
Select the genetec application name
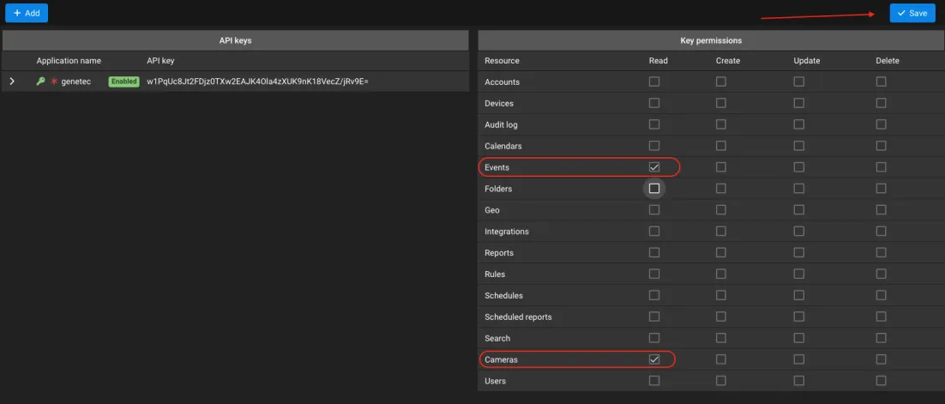coord(76,81)
